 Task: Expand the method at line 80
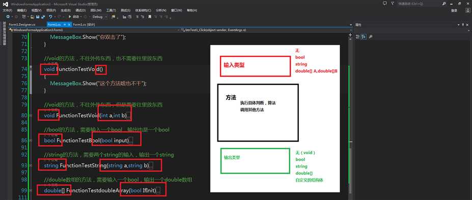pos(31,115)
